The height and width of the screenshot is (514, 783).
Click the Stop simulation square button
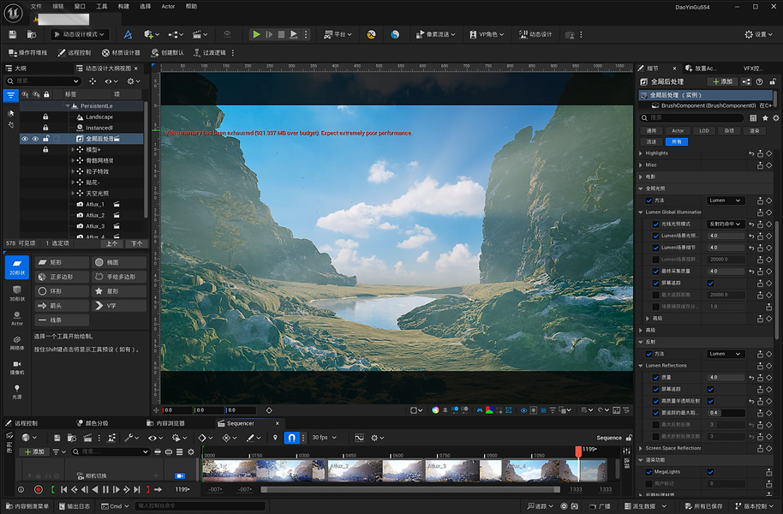tap(281, 34)
